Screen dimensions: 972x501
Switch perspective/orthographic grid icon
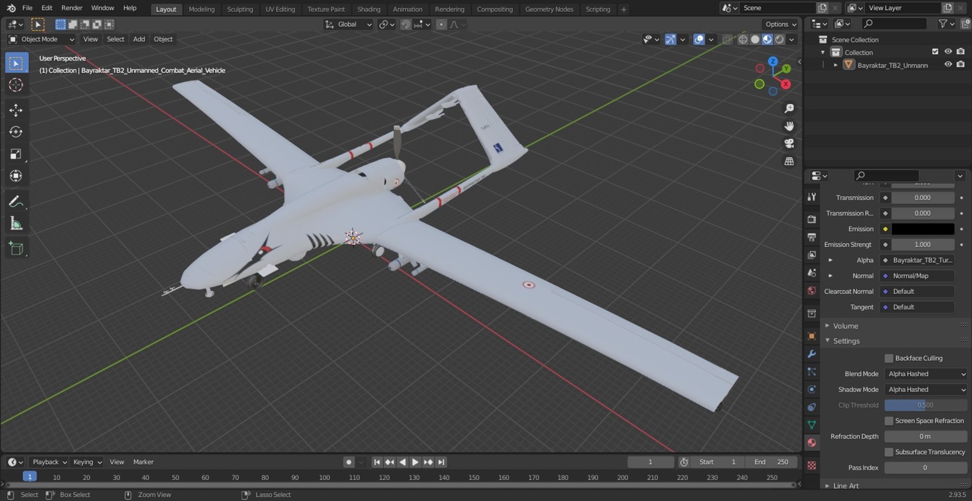click(789, 161)
